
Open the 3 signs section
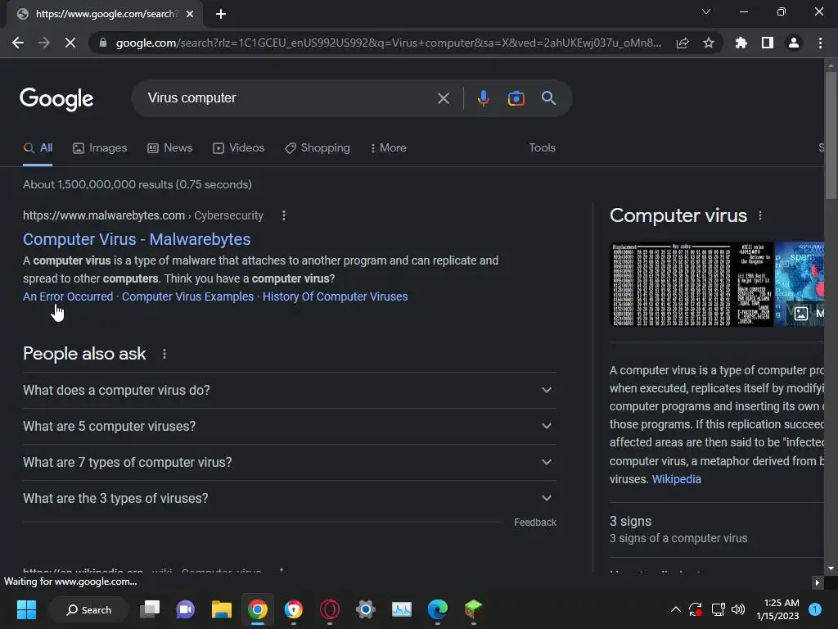pos(716,530)
